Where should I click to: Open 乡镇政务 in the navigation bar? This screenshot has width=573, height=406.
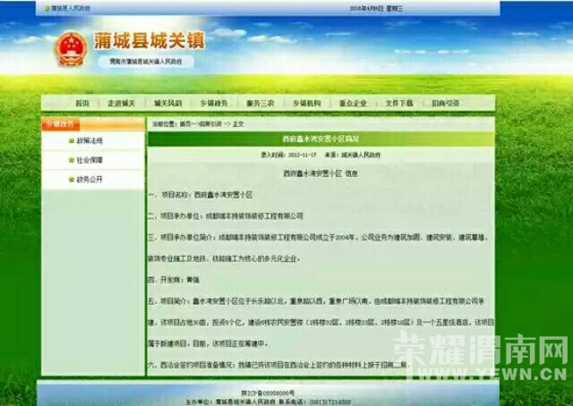[214, 104]
